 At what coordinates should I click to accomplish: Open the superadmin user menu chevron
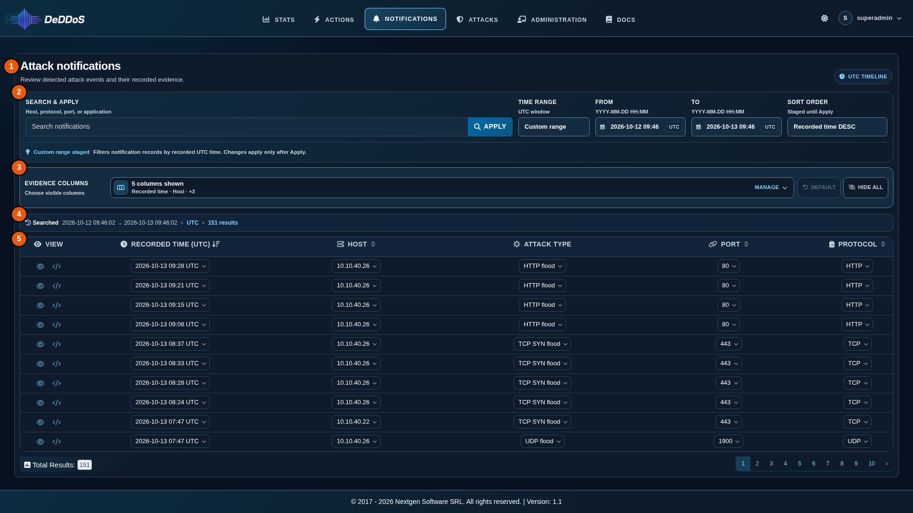tap(899, 19)
